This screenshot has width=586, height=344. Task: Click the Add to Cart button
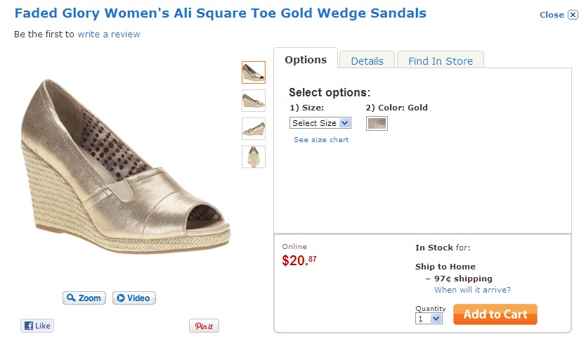pos(495,314)
